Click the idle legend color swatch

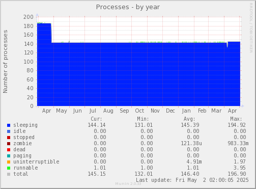9,131
